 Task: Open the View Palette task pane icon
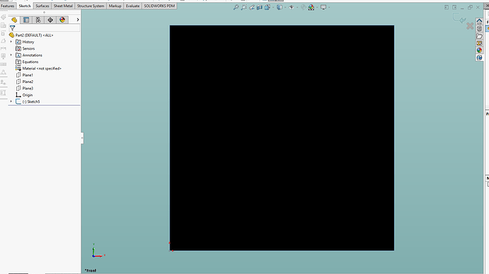[x=479, y=43]
